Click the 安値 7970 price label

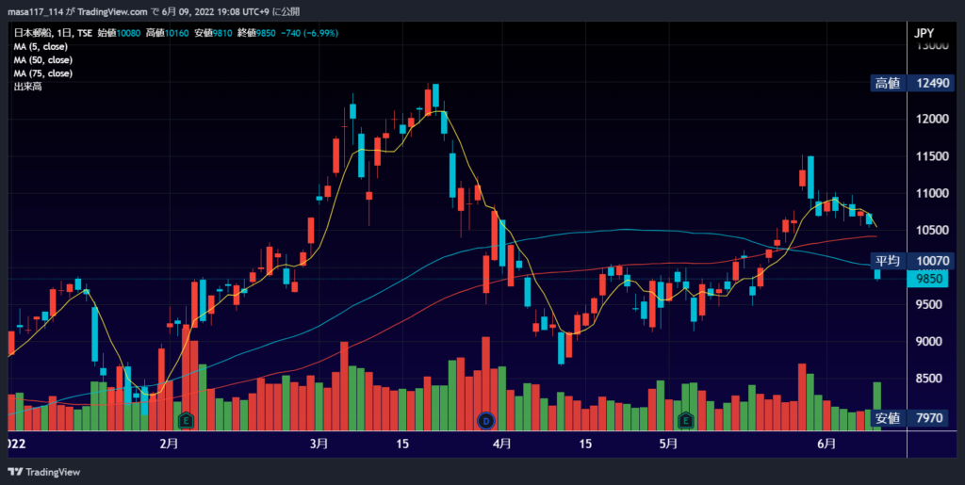point(908,419)
